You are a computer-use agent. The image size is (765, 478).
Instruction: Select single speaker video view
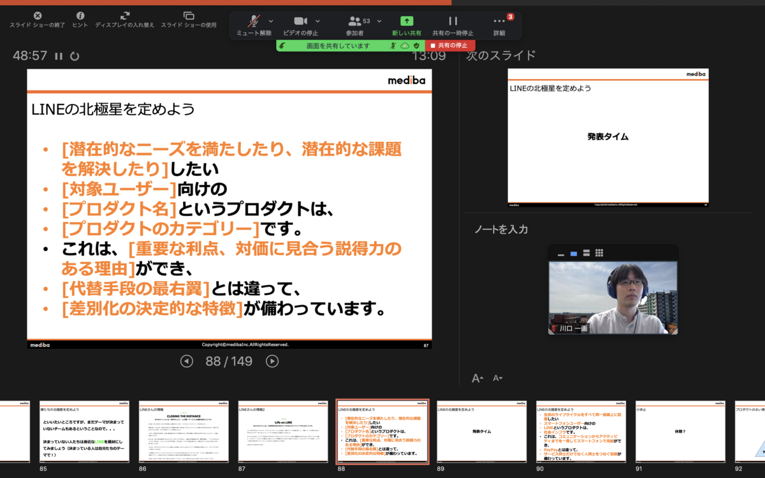tap(574, 254)
